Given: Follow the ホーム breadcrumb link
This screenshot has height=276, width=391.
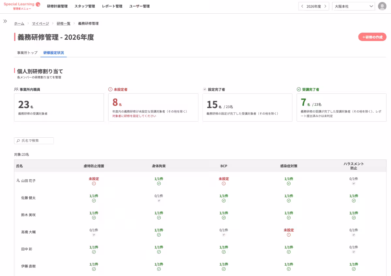Looking at the screenshot, I should pos(19,23).
